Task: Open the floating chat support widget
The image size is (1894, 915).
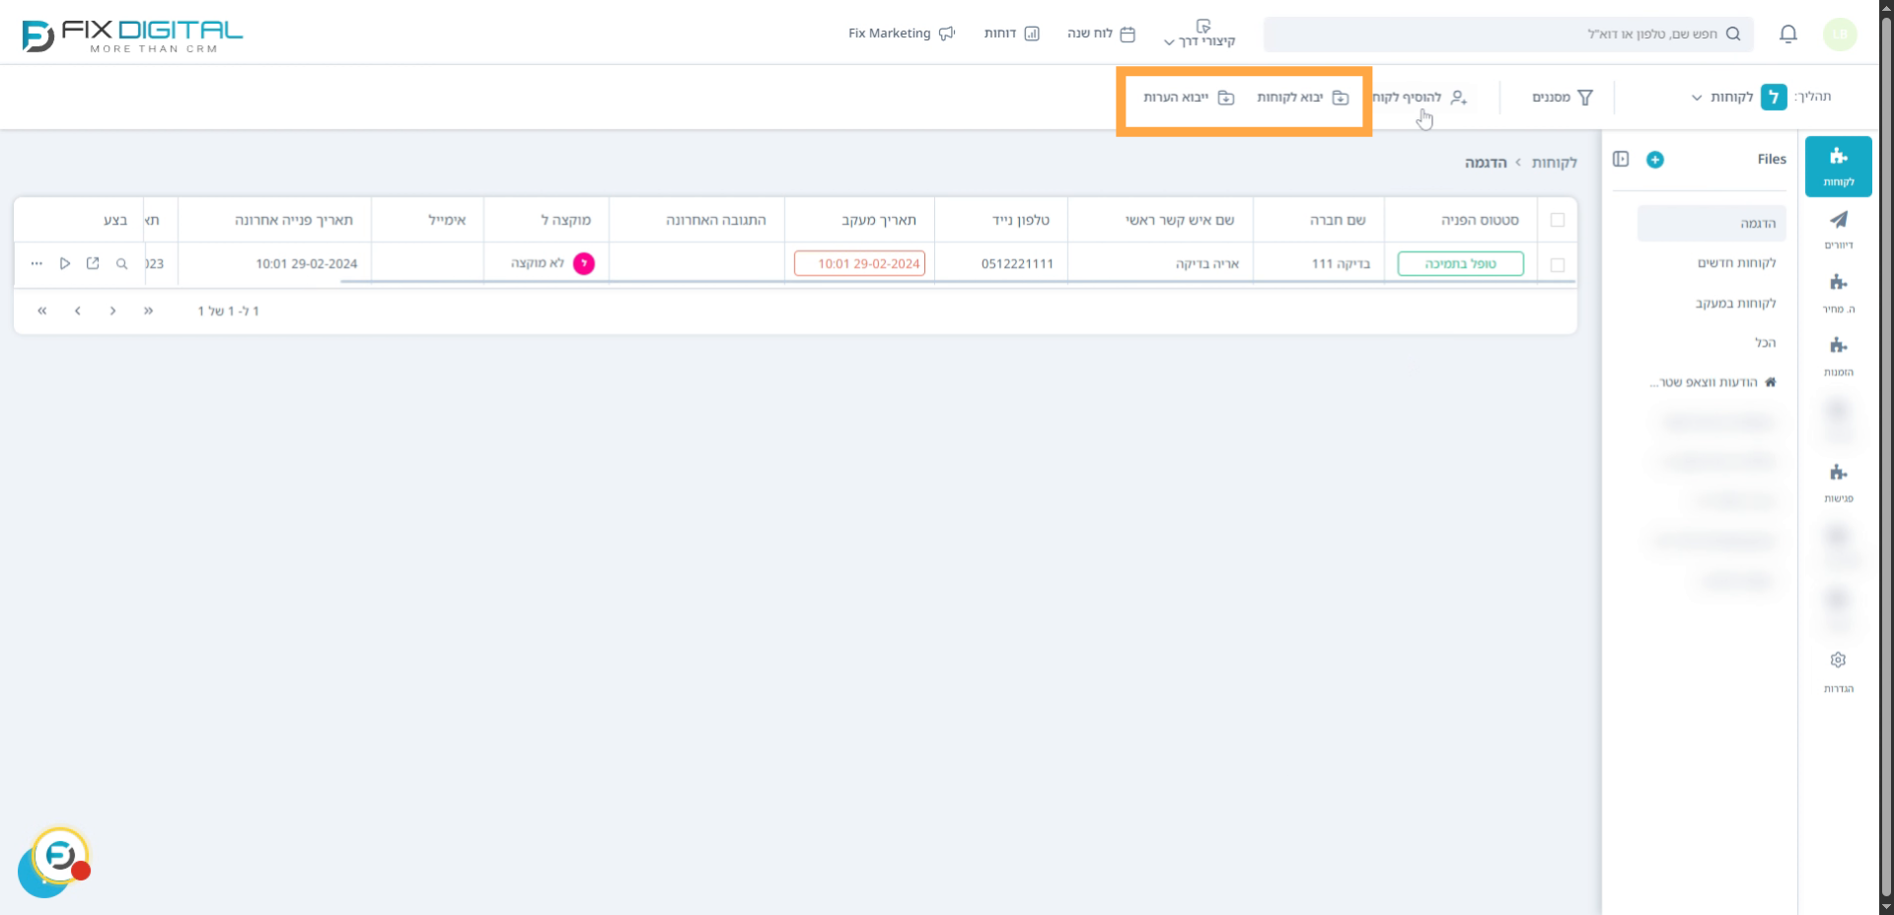Action: point(58,858)
